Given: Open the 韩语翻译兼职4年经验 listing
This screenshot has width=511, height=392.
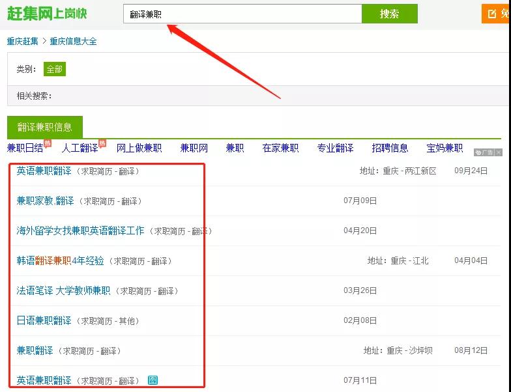Looking at the screenshot, I should (x=60, y=261).
